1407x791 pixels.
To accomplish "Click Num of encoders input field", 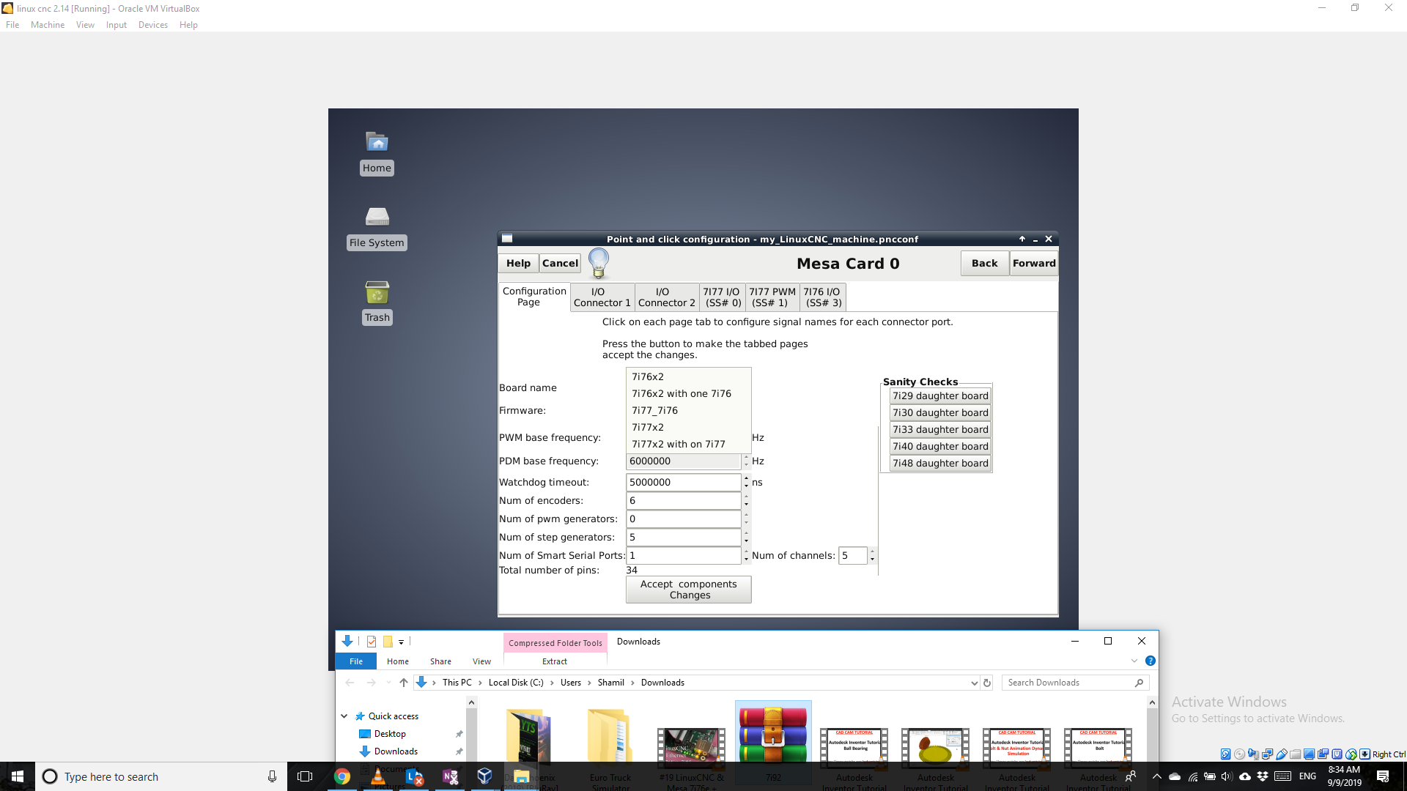I will [683, 500].
